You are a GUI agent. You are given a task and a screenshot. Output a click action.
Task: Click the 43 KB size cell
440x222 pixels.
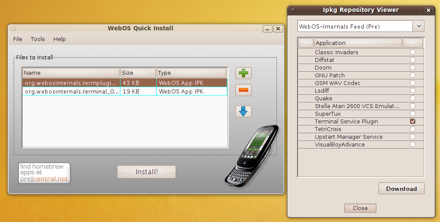[x=138, y=83]
